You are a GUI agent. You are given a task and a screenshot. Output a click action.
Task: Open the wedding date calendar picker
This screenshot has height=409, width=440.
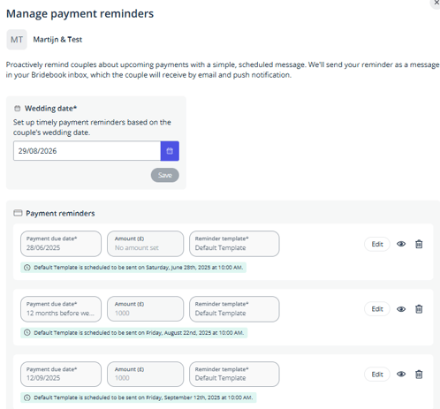pos(170,151)
